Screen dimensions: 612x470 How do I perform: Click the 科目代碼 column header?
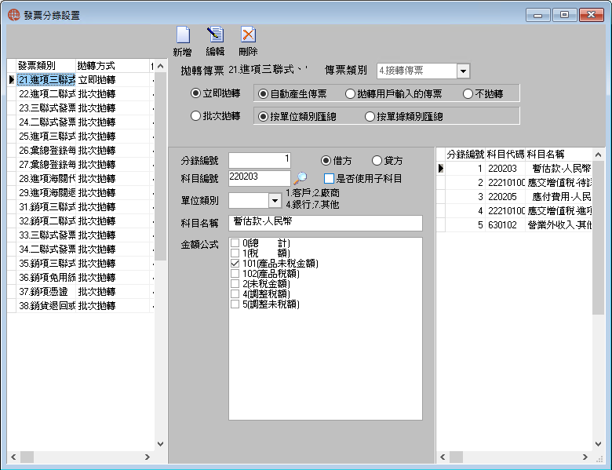(505, 155)
